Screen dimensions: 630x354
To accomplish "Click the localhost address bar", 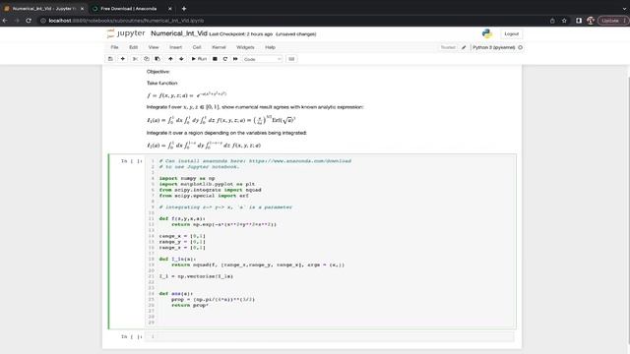I will click(x=293, y=21).
